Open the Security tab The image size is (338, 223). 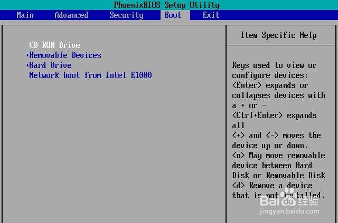(x=126, y=15)
